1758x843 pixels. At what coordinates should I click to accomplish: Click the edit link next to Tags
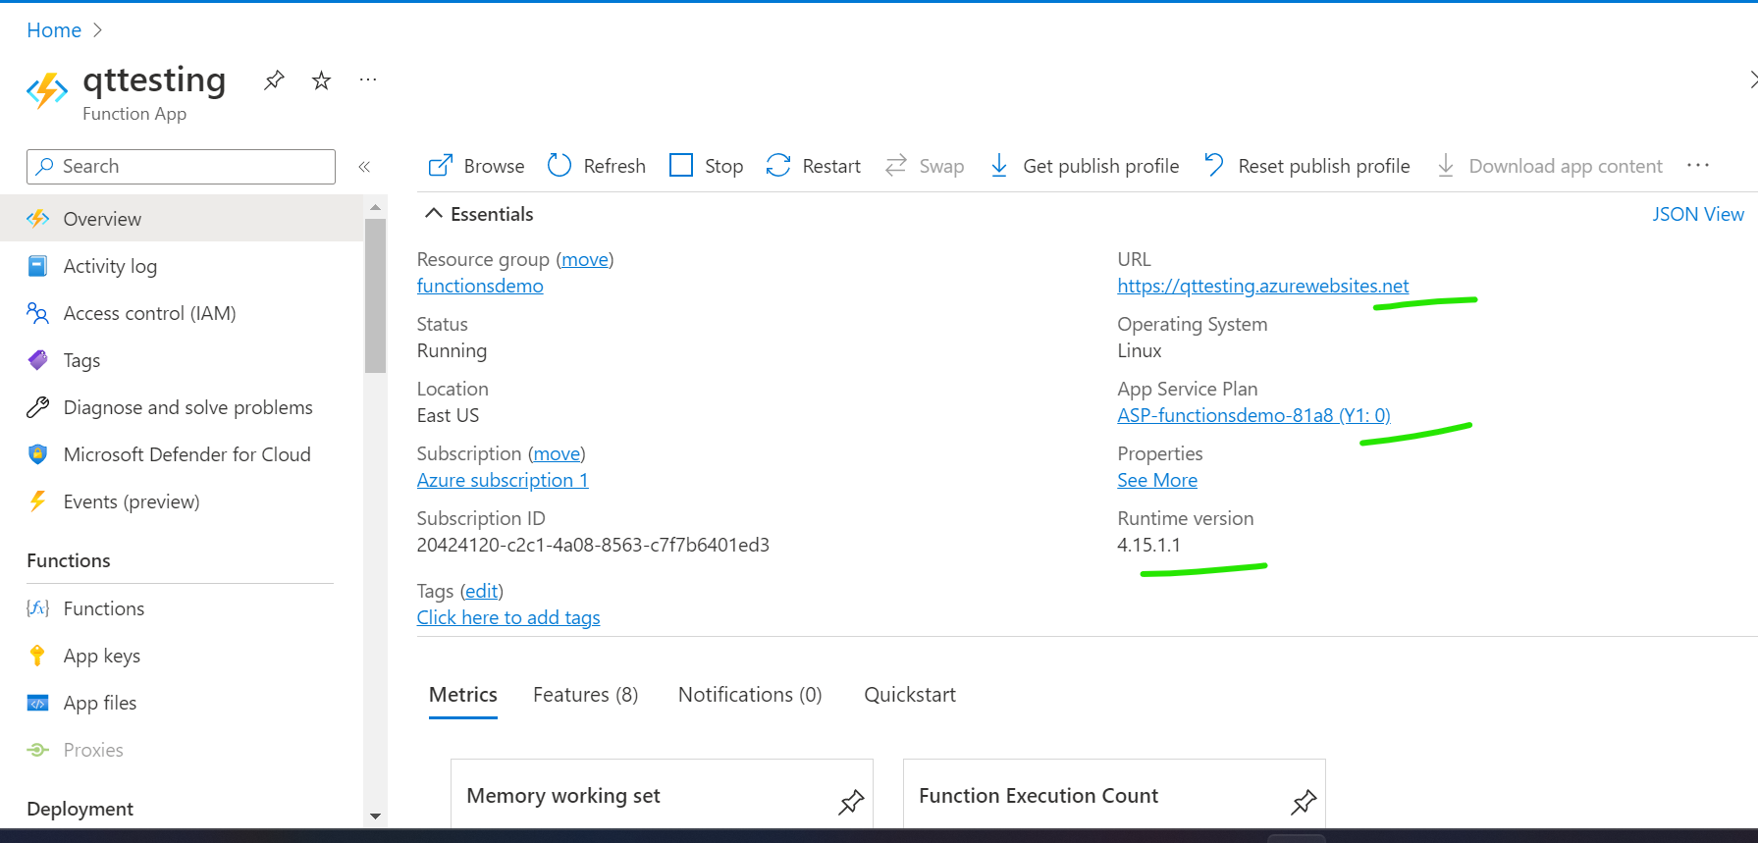tap(481, 591)
